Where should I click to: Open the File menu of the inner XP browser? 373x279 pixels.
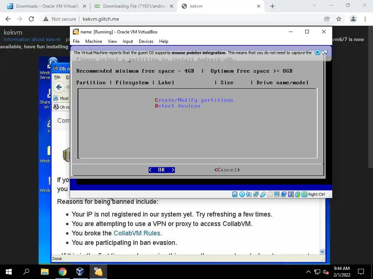[57, 77]
